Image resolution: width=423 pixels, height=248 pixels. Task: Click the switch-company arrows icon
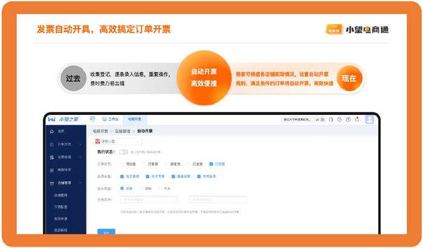[317, 120]
